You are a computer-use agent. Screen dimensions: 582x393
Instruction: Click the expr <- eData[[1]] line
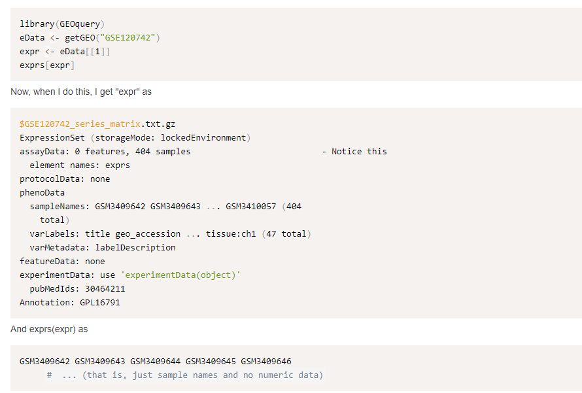65,52
